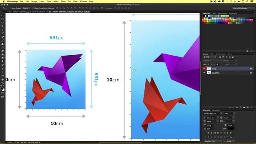Toggle Show Transform Controls checkbox
256x144 pixels.
(33, 8)
